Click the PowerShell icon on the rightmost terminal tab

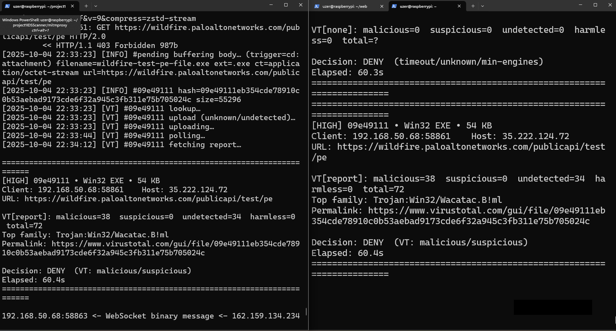coord(394,6)
